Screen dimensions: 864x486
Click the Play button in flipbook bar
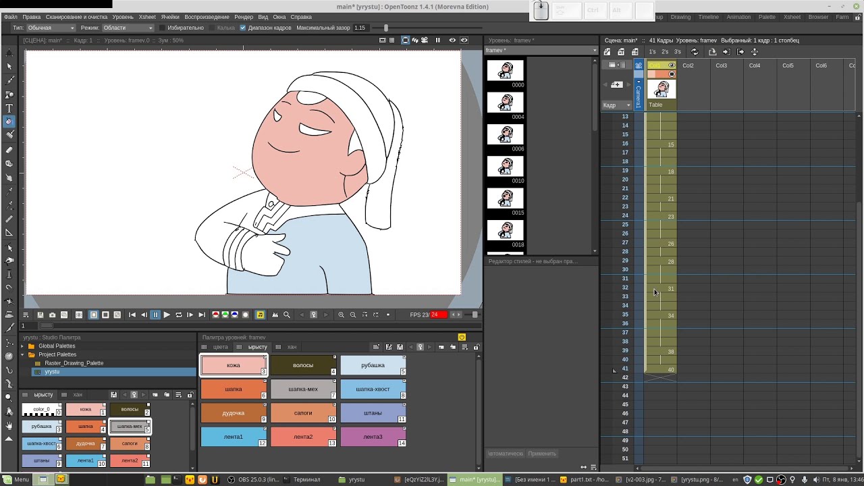point(167,315)
